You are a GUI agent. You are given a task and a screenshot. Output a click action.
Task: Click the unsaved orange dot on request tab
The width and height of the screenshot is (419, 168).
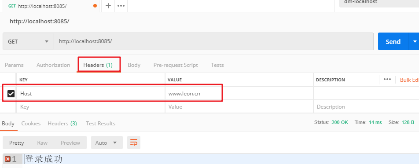(x=95, y=6)
